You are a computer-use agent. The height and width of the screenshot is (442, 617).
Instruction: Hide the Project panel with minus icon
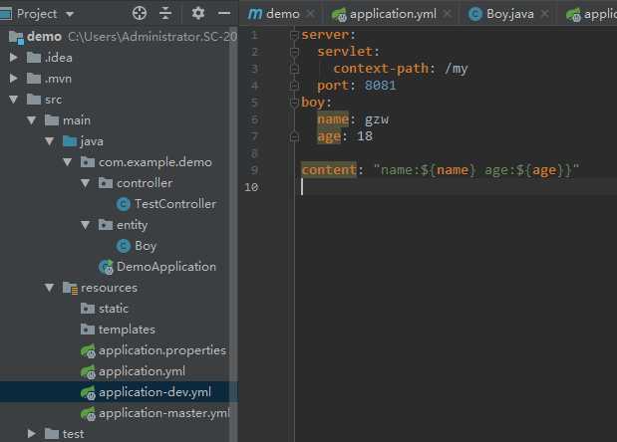pos(224,13)
